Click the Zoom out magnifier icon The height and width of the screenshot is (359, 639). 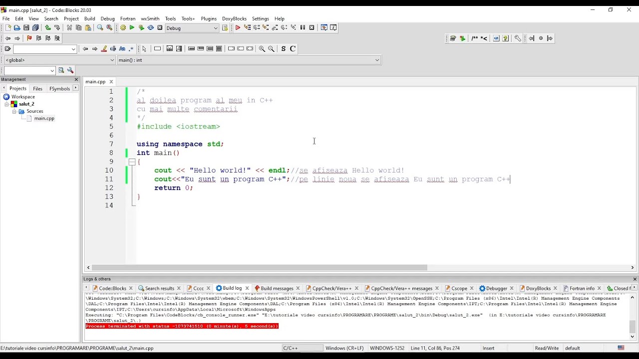coord(271,49)
